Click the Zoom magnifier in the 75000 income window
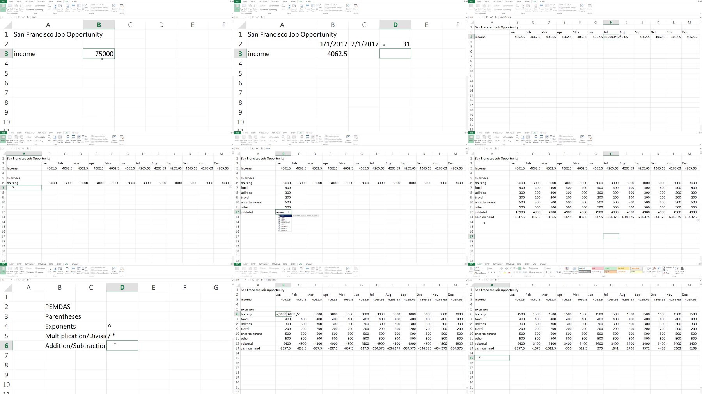702x394 pixels. point(50,7)
